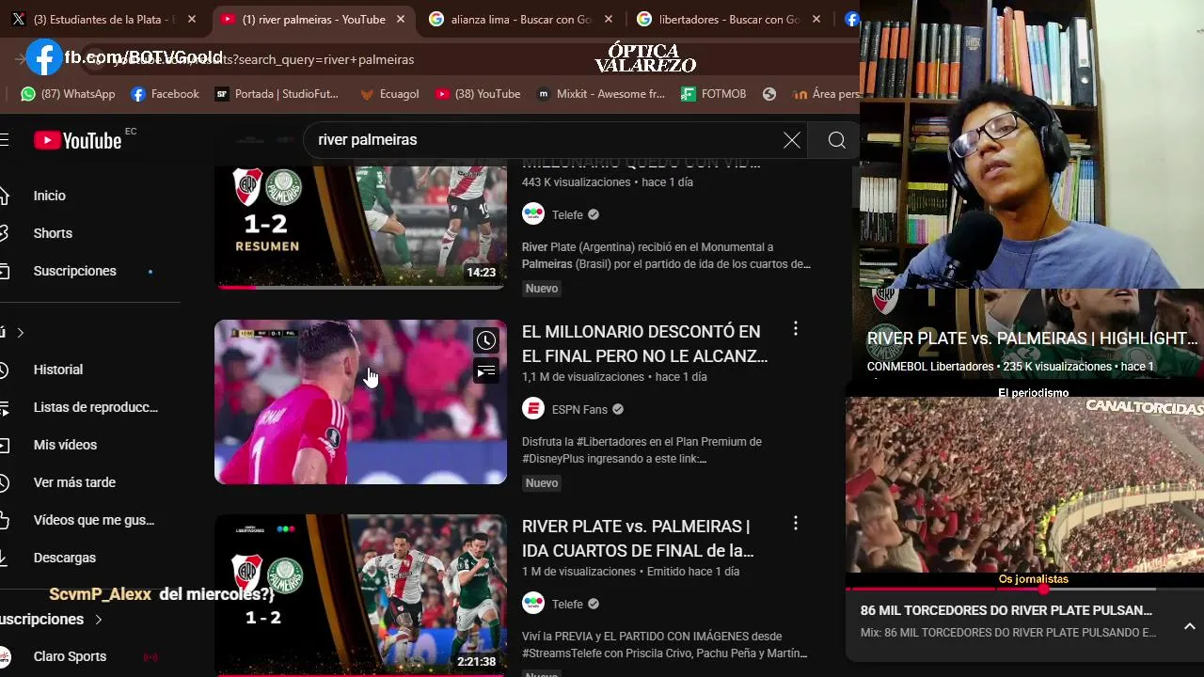
Task: Open Telefe channel name on the resumen video
Action: 567,215
